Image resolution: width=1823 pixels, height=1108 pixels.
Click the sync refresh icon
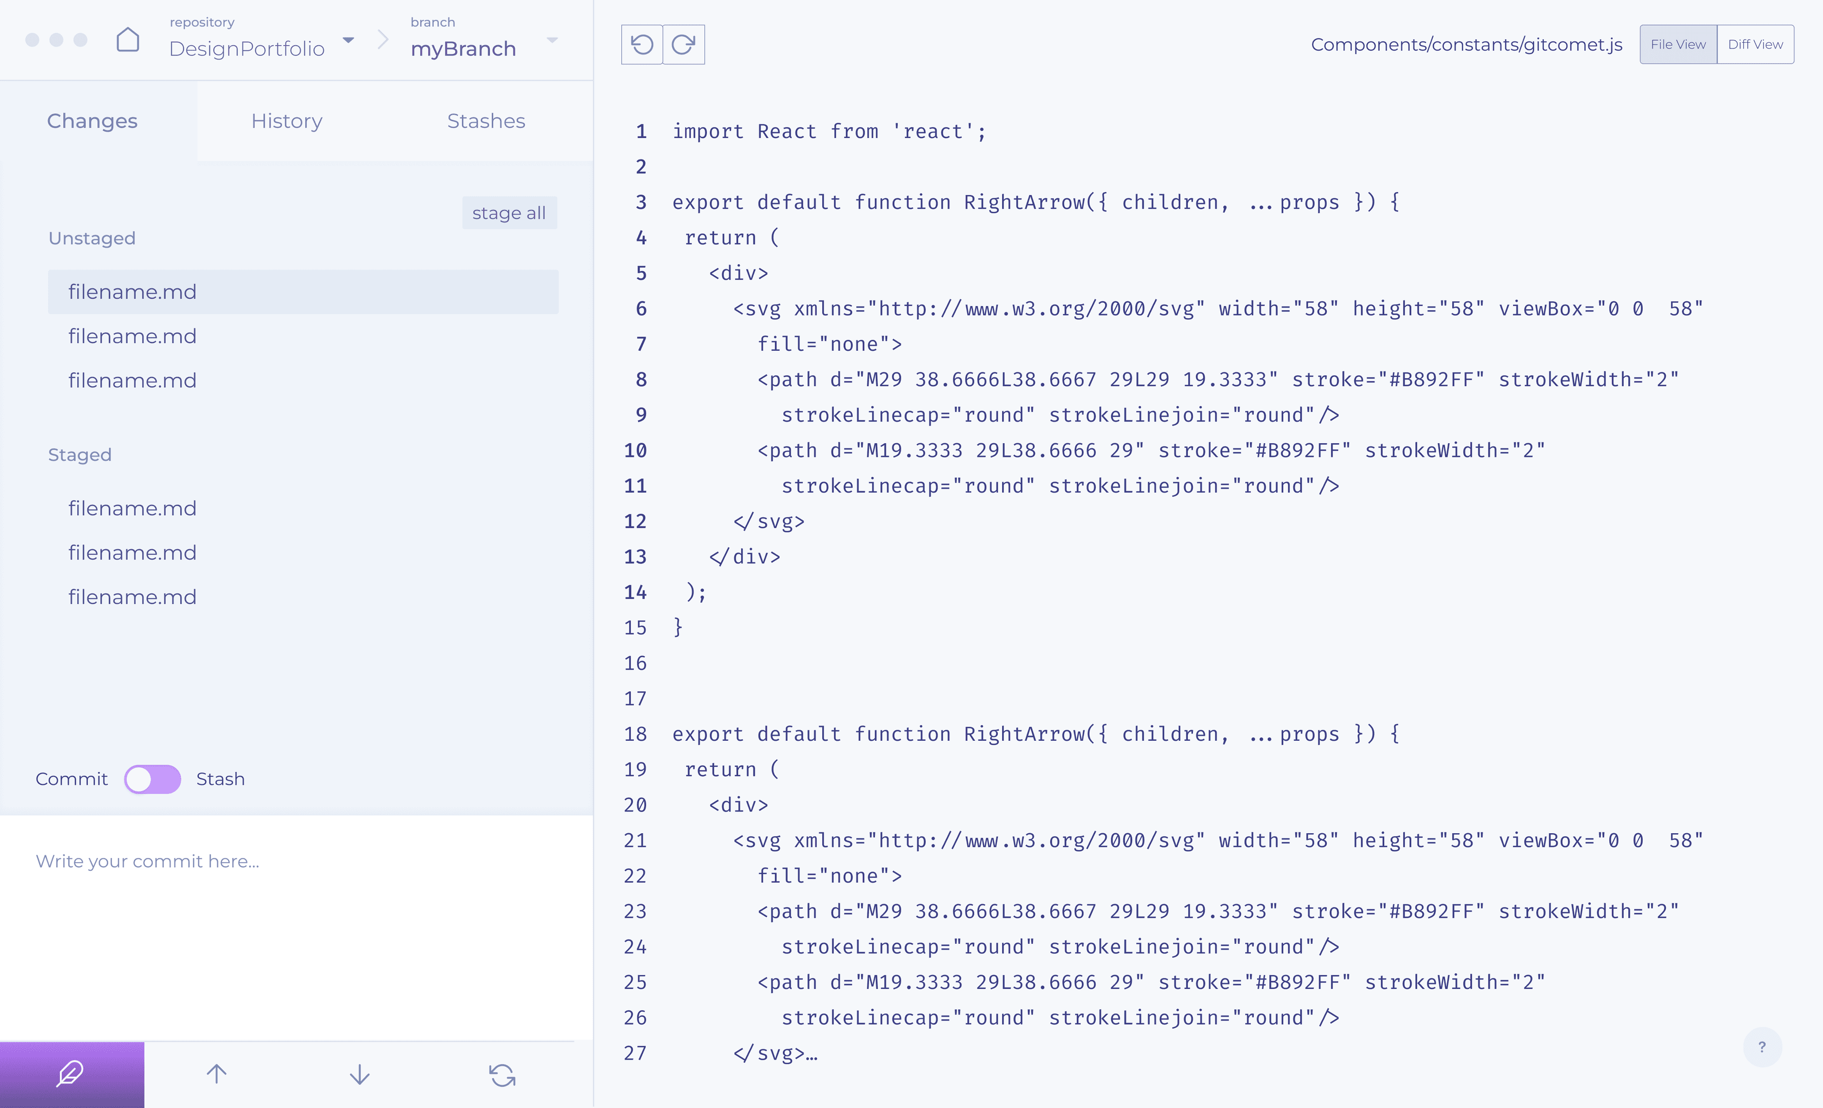coord(502,1075)
